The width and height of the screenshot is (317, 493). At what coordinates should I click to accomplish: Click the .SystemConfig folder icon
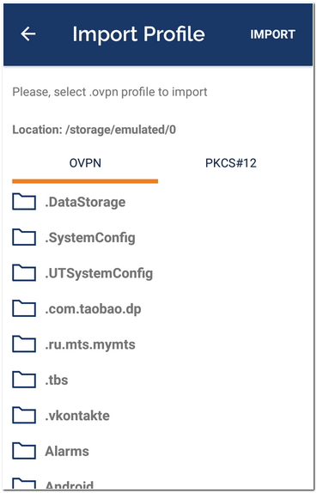[x=24, y=237]
